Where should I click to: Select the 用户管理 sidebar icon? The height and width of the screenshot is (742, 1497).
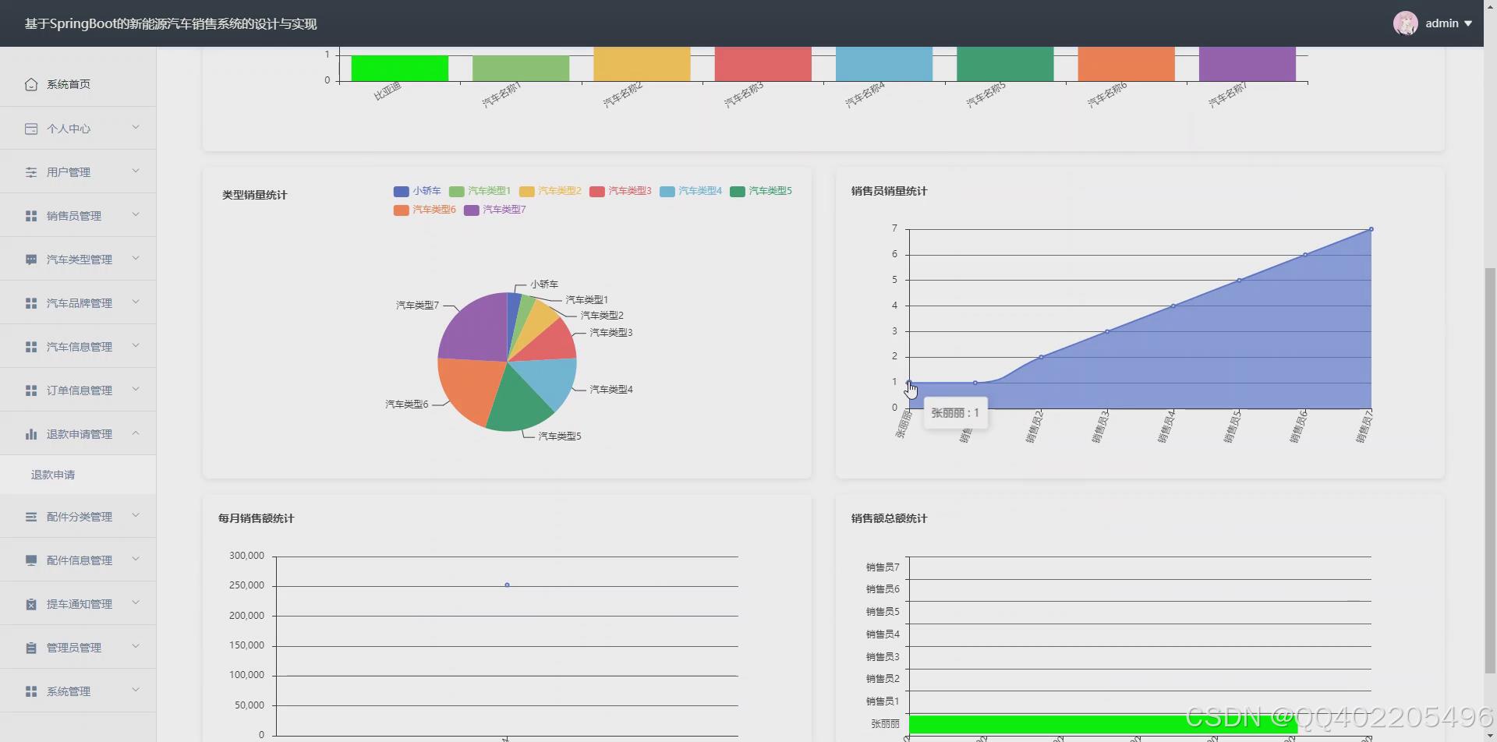pyautogui.click(x=32, y=171)
